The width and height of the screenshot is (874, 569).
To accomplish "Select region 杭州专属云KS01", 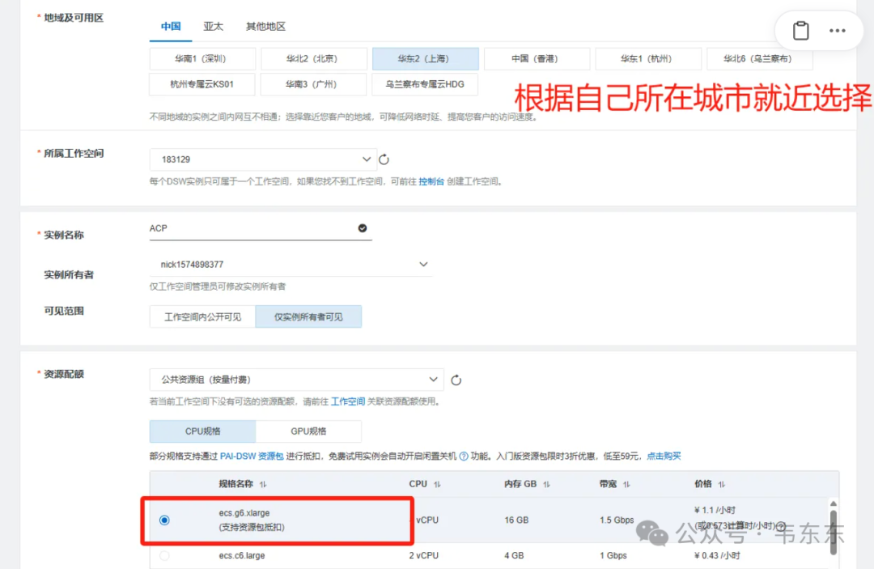I will tap(202, 84).
